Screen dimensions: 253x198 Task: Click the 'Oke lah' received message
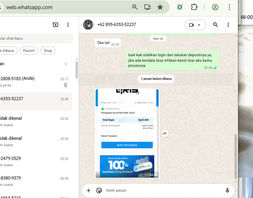pos(108,43)
